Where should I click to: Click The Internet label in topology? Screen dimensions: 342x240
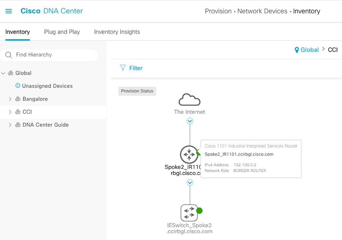click(x=189, y=112)
